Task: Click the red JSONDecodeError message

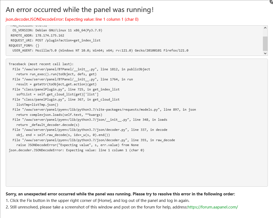Action: point(72,19)
